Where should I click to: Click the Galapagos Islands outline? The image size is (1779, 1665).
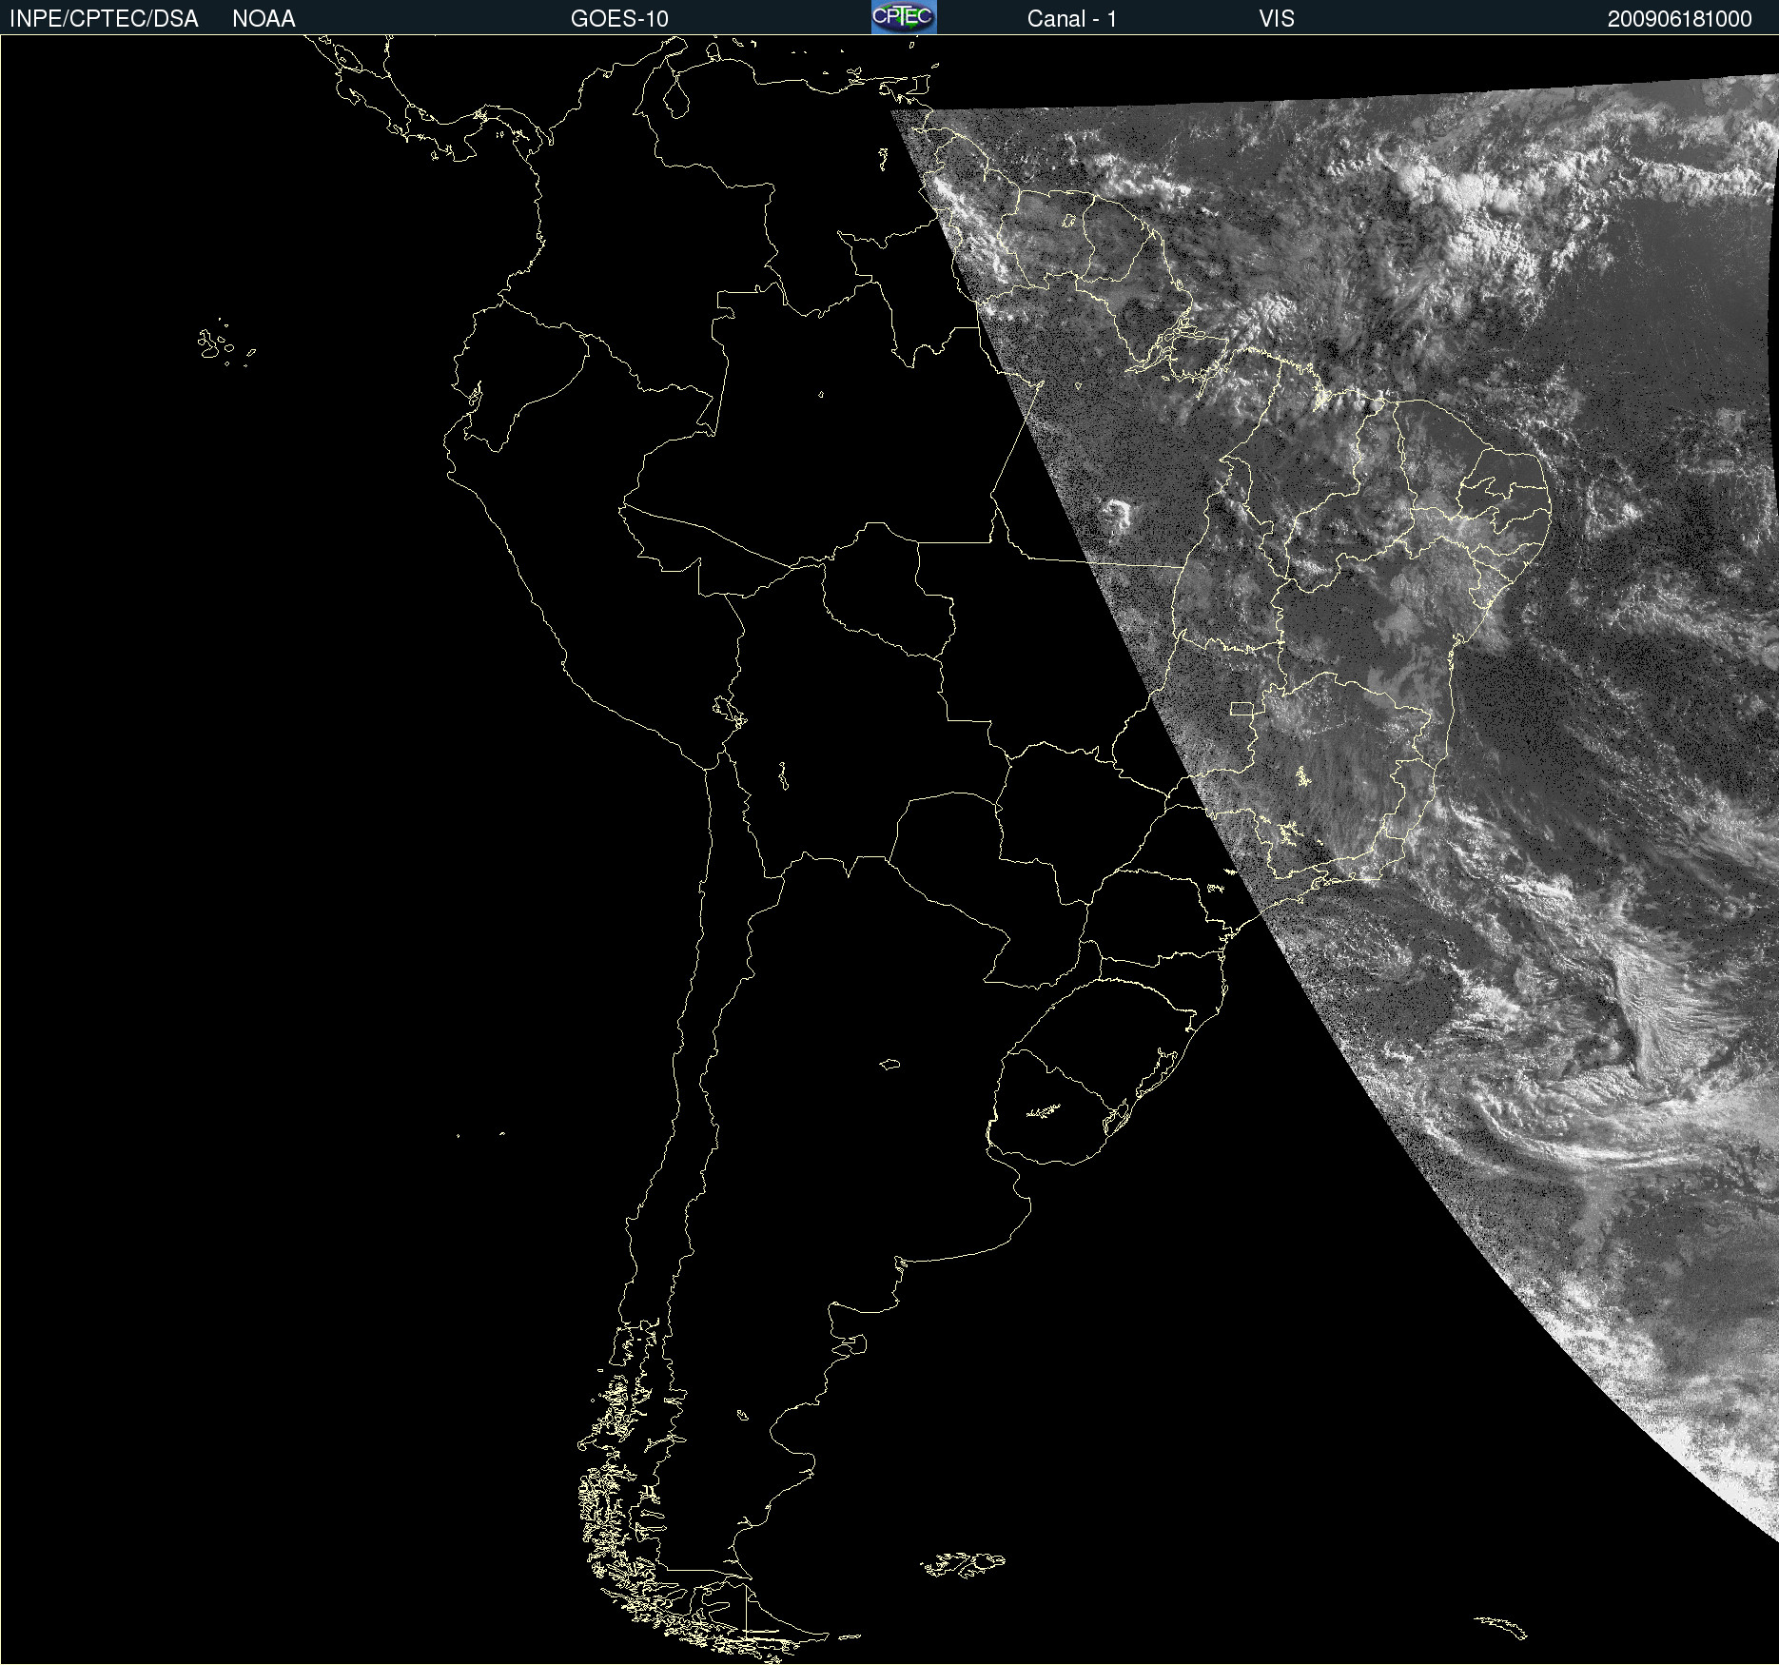[x=225, y=343]
